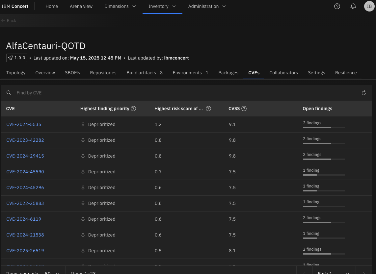Focus the Find by CVE search field
The image size is (376, 274).
187,93
